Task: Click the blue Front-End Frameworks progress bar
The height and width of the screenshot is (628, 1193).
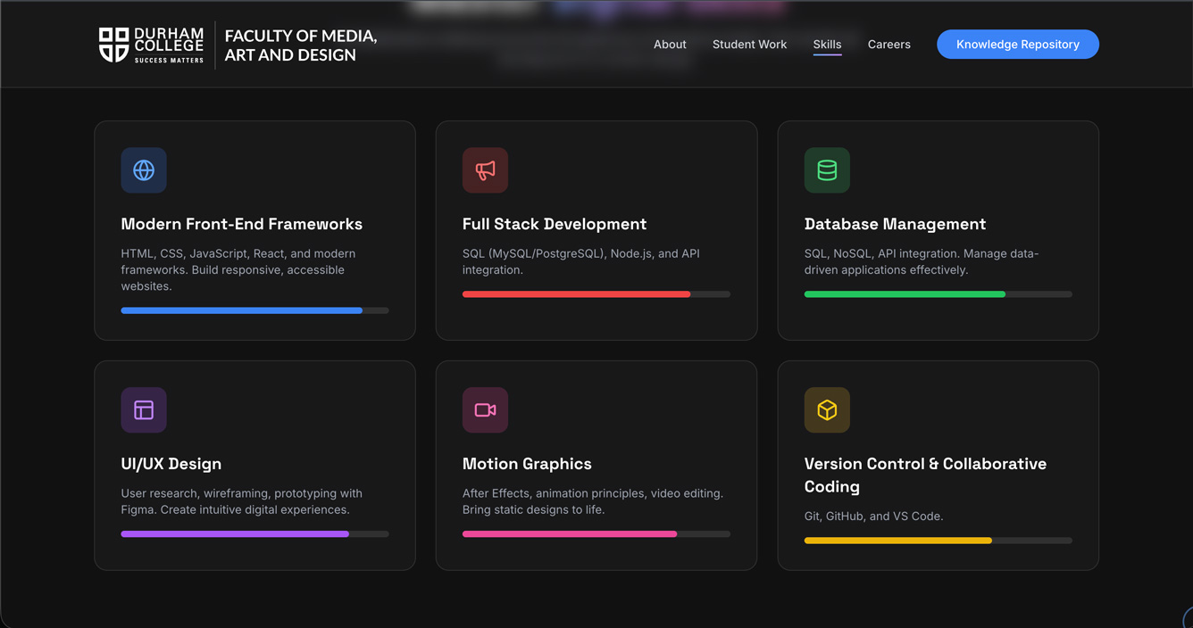Action: (254, 310)
